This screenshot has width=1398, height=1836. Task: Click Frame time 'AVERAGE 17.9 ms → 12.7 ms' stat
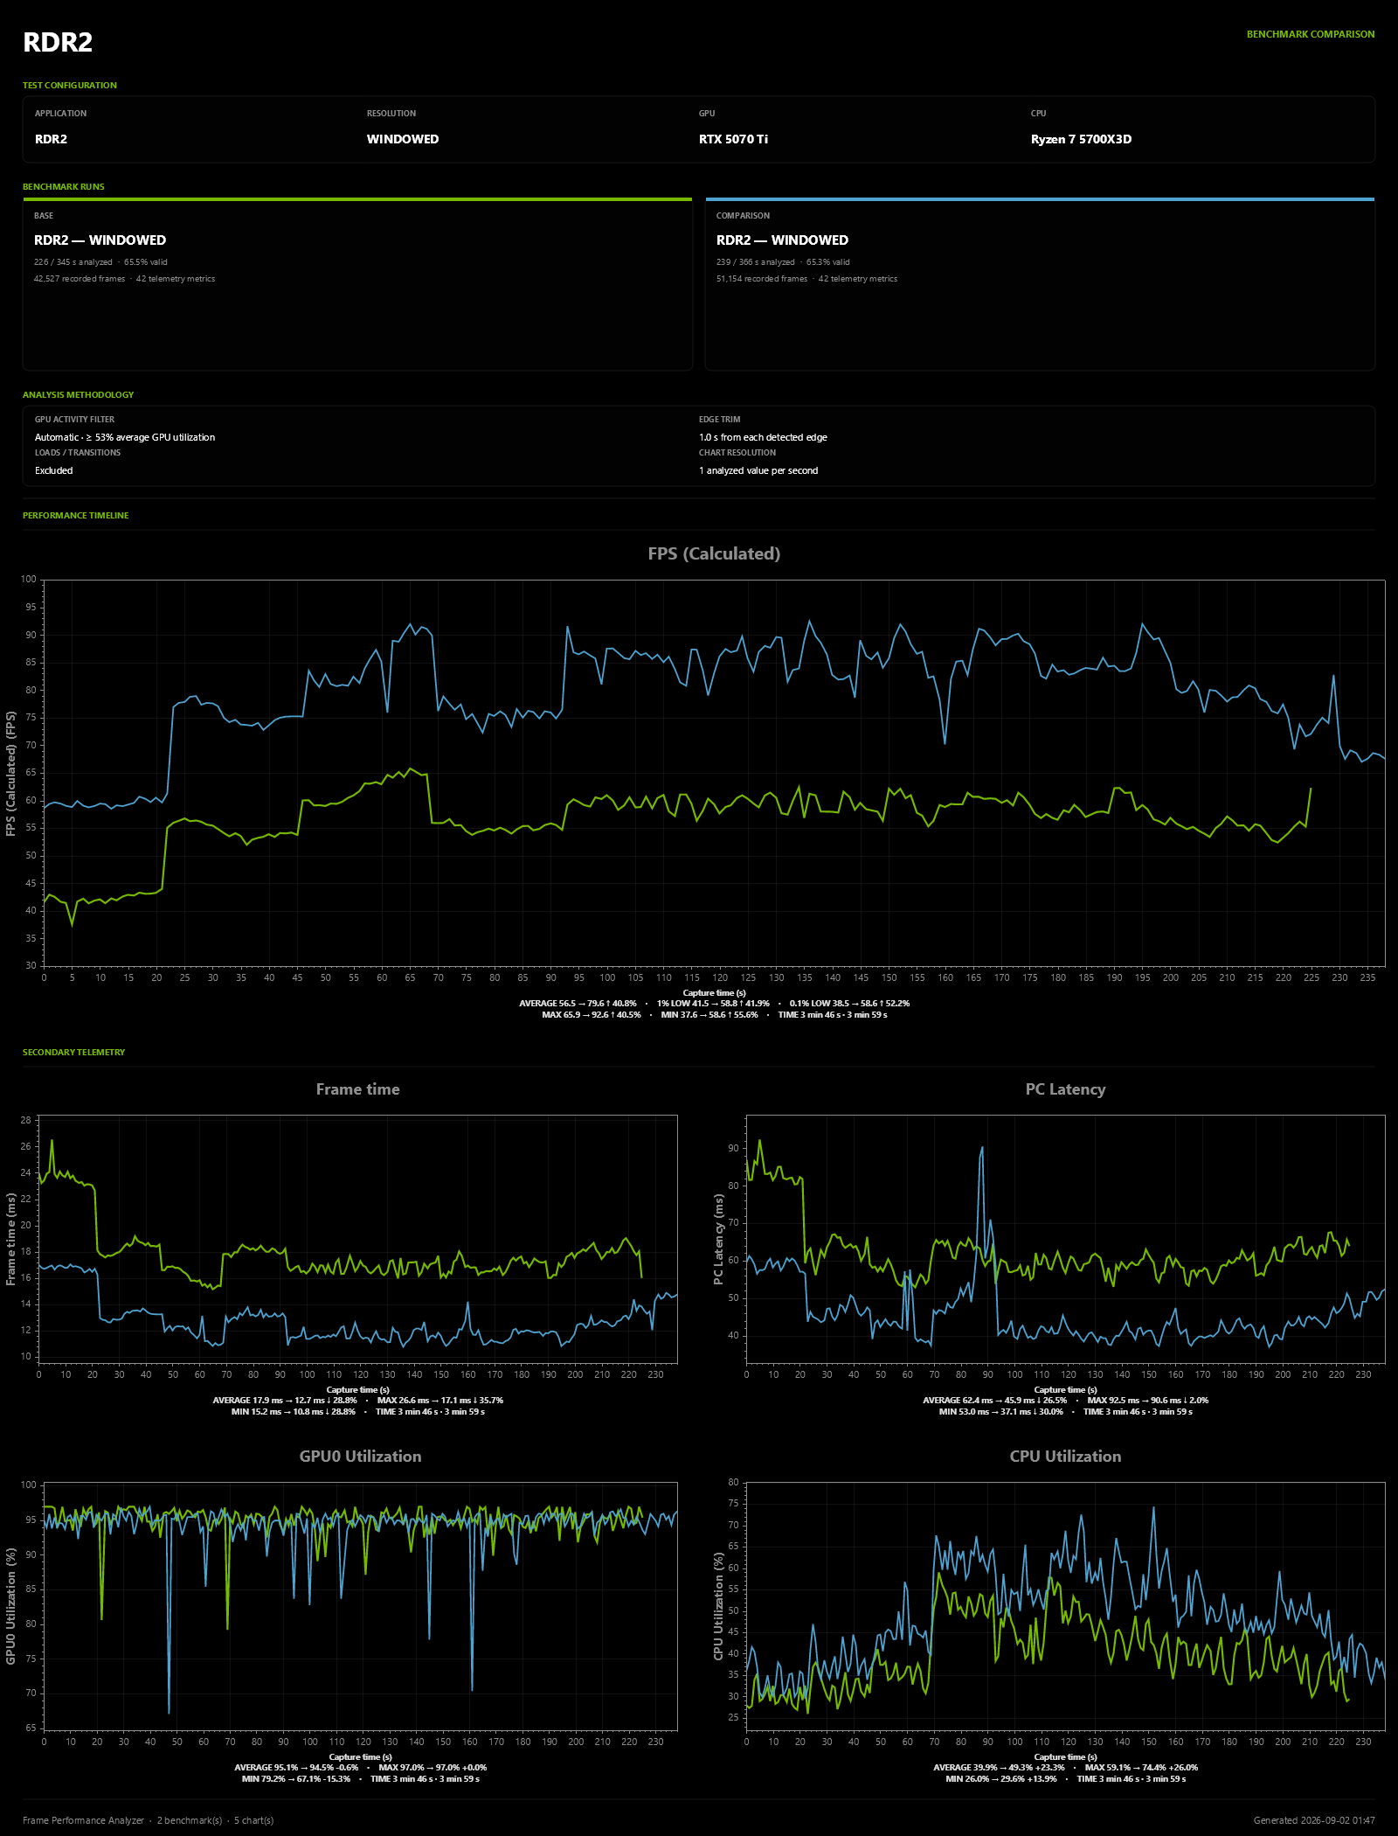pyautogui.click(x=285, y=1401)
